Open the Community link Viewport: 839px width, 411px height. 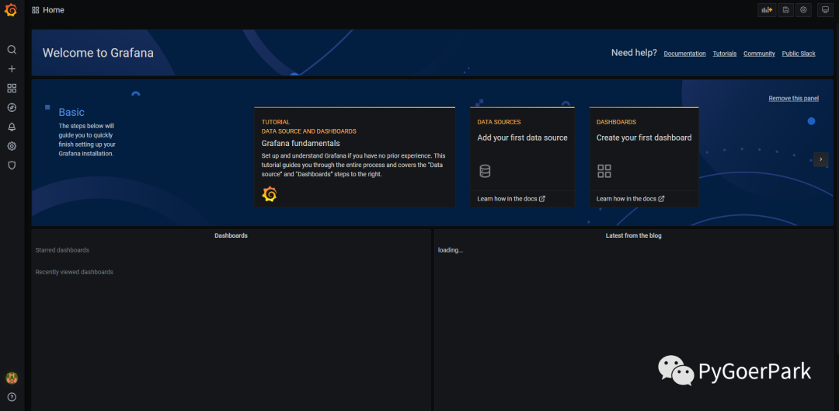click(759, 54)
